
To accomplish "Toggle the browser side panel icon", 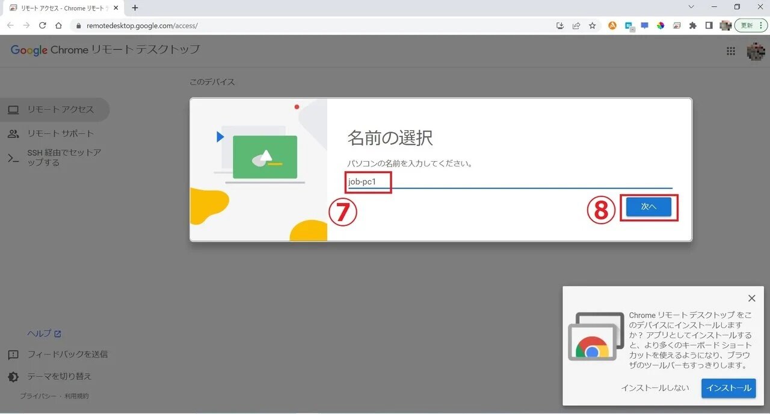I will [709, 25].
